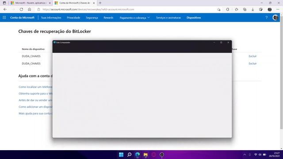Open the help question mark icon
Viewport: 283px width, 159px height.
(267, 18)
